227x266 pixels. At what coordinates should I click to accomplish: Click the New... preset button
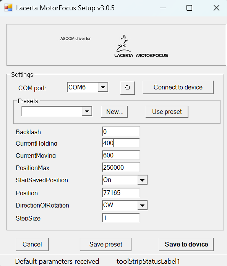click(114, 112)
